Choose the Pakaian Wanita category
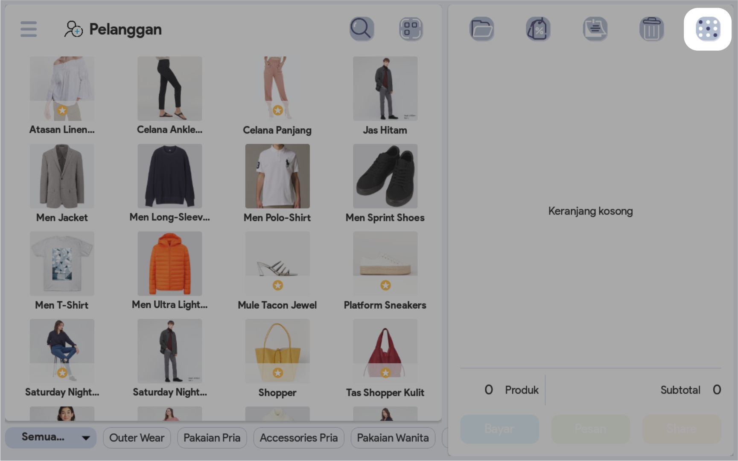 (393, 438)
